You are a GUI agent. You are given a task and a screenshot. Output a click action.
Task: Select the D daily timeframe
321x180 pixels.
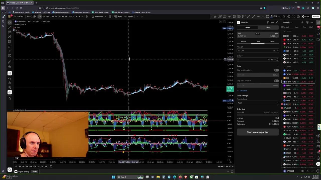point(73,16)
